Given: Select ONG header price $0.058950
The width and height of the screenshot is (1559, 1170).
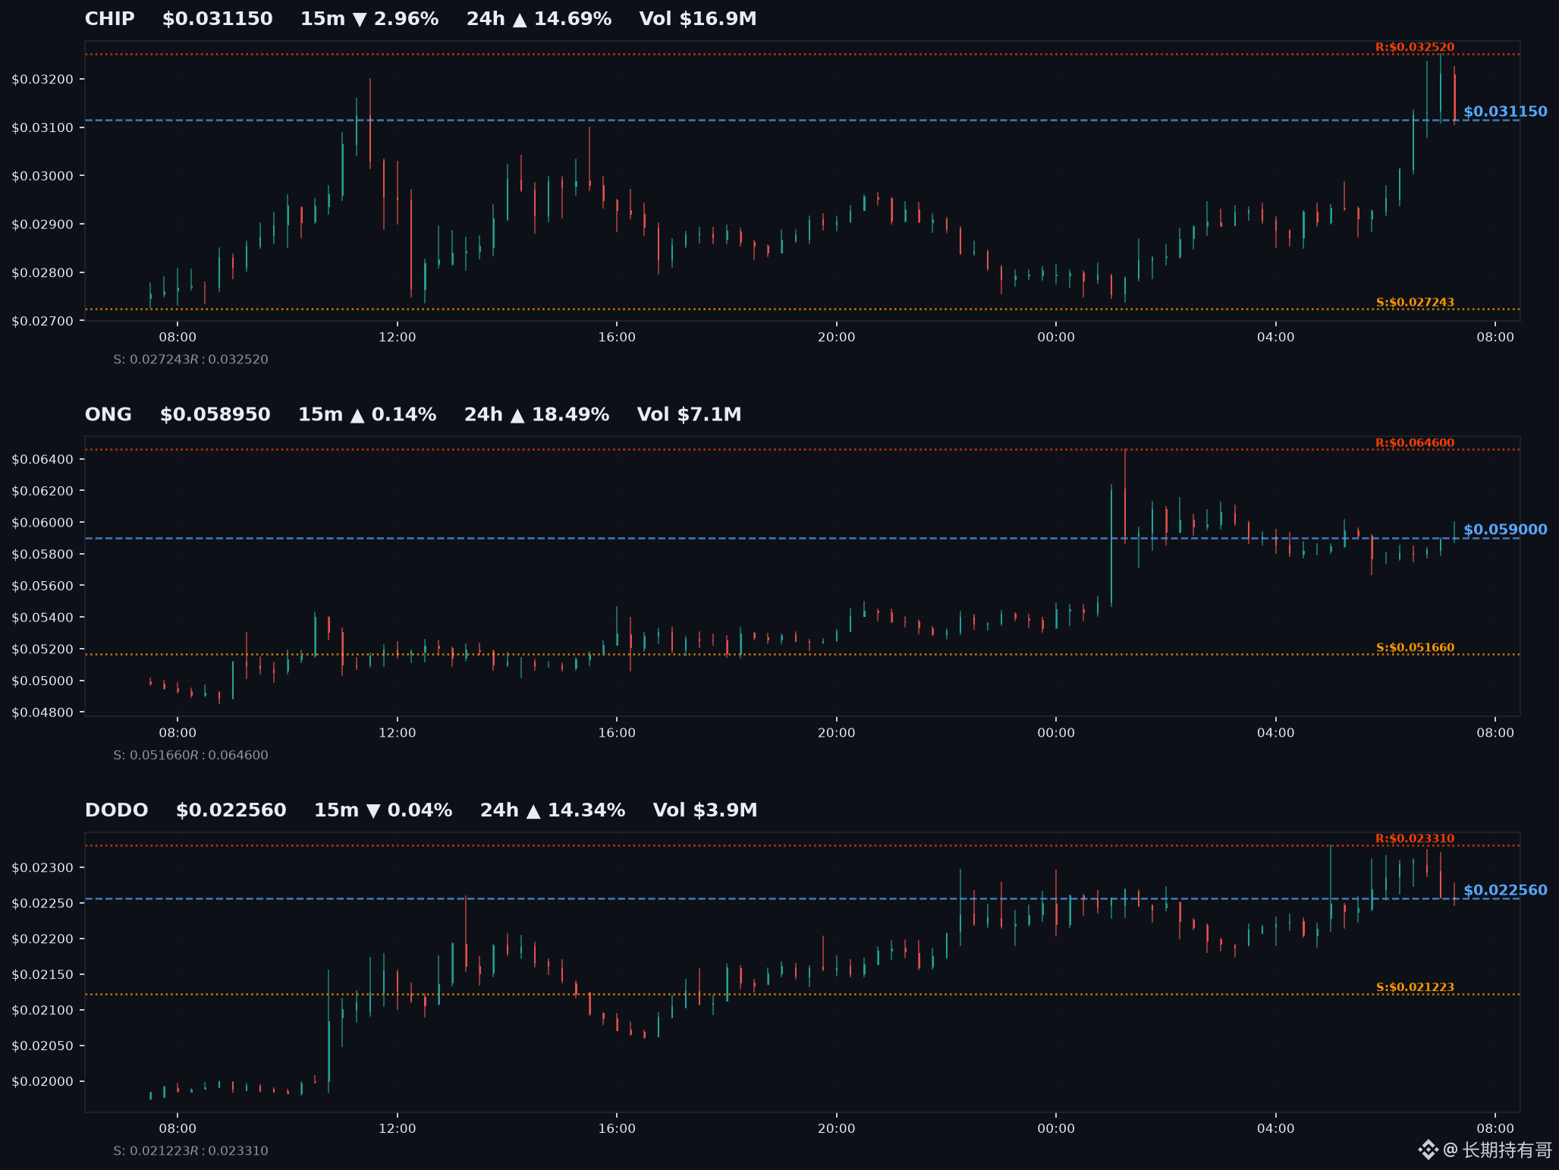Looking at the screenshot, I should [215, 414].
